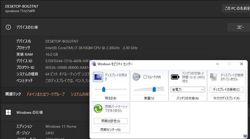Click この PC の名前を変更 button in Settings

(x=236, y=8)
